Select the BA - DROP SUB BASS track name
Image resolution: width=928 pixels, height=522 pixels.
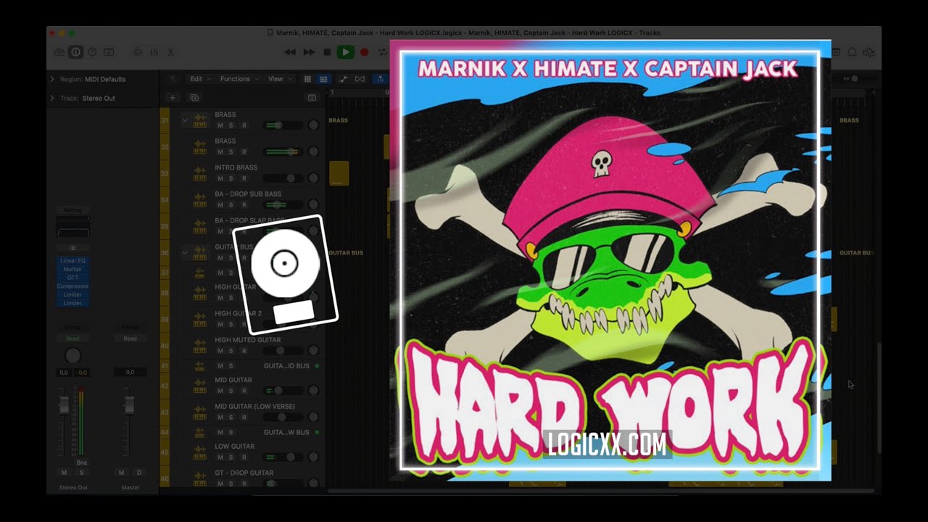248,194
